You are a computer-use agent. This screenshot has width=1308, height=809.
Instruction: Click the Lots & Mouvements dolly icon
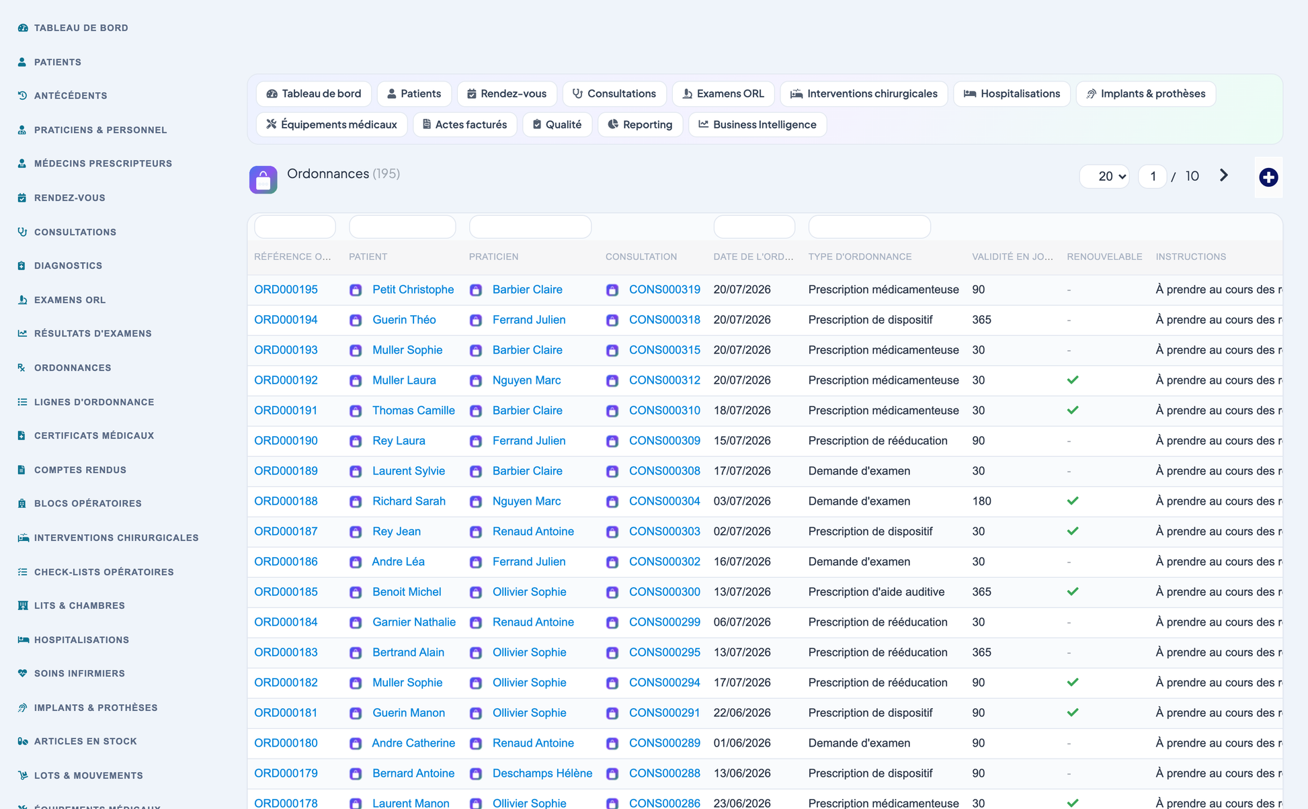click(x=22, y=775)
